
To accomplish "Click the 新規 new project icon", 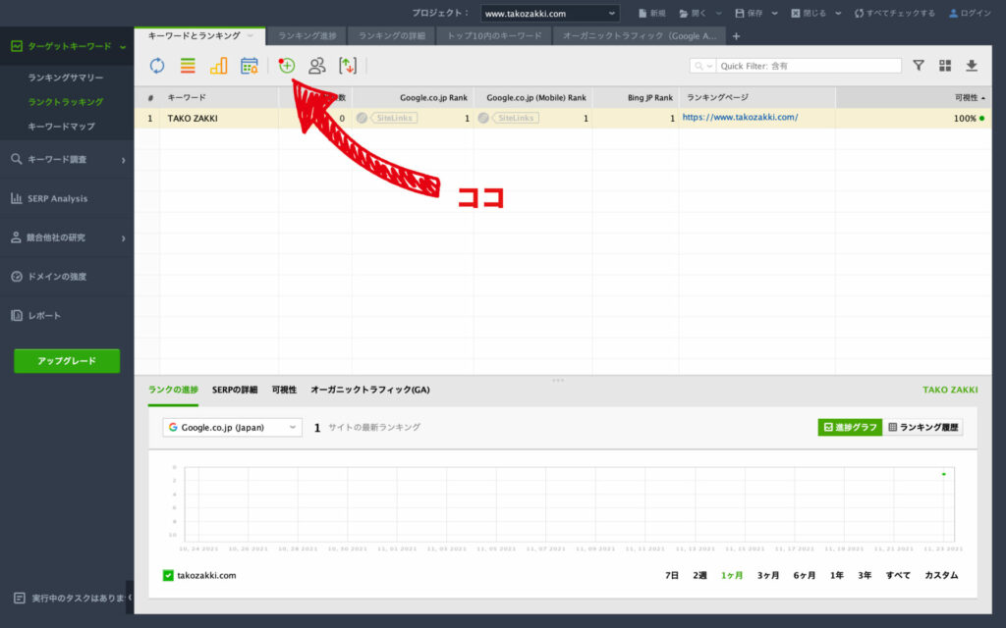I will point(643,14).
